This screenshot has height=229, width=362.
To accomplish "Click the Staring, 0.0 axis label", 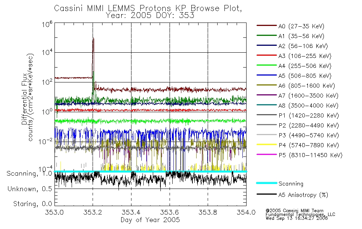I will 32,204.
